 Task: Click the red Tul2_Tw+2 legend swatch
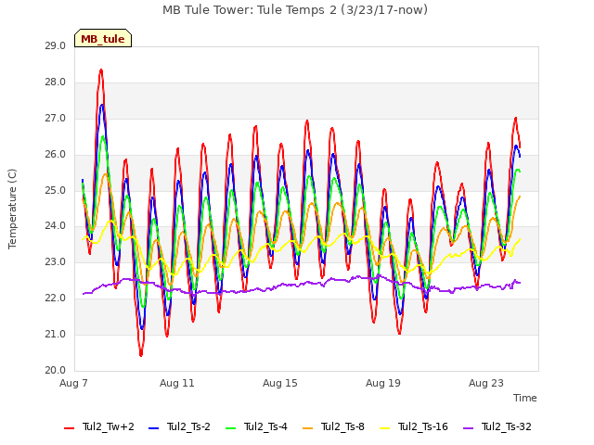(x=69, y=428)
